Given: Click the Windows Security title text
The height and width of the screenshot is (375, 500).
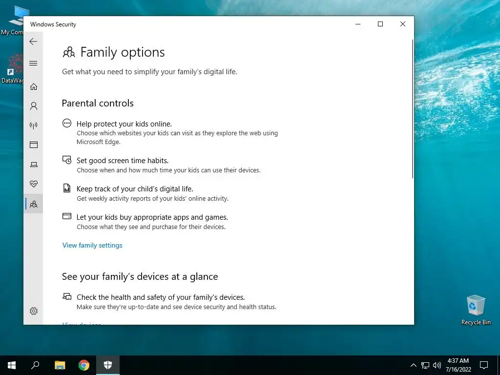Looking at the screenshot, I should (x=53, y=24).
